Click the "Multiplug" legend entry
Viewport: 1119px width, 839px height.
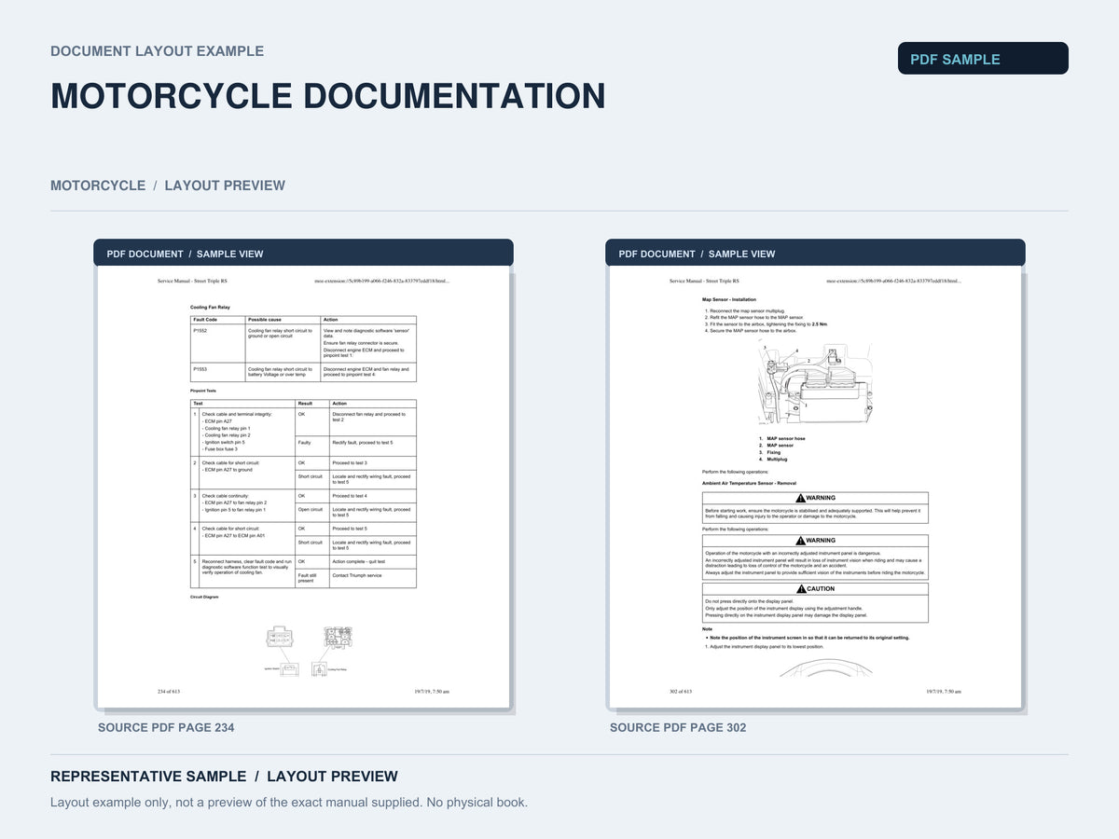click(773, 460)
